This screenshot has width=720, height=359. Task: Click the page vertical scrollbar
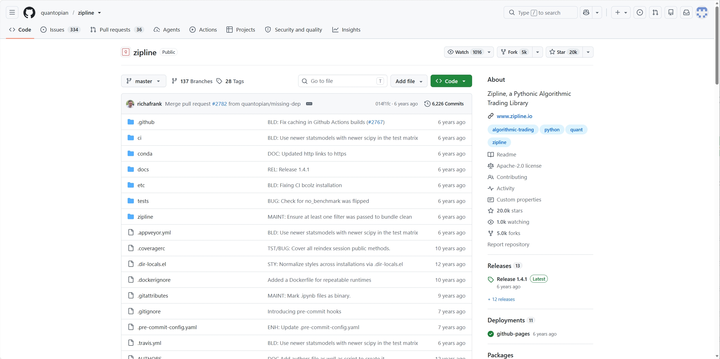717,45
